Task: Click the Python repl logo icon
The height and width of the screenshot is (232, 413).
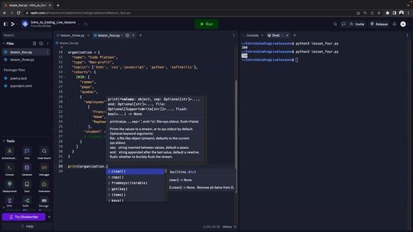Action: coord(25,24)
